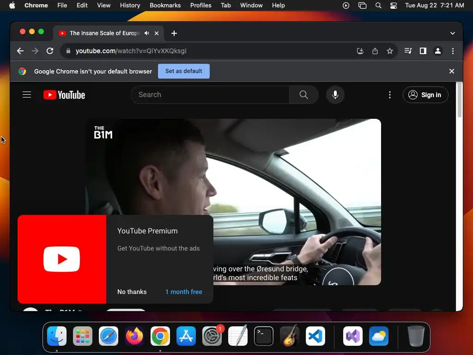The width and height of the screenshot is (473, 355).
Task: Open the View menu
Action: coord(104,6)
